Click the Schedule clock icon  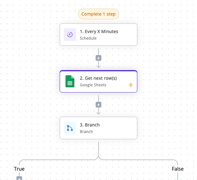70,35
